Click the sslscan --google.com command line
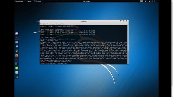This screenshot has height=97, width=173. 53,63
